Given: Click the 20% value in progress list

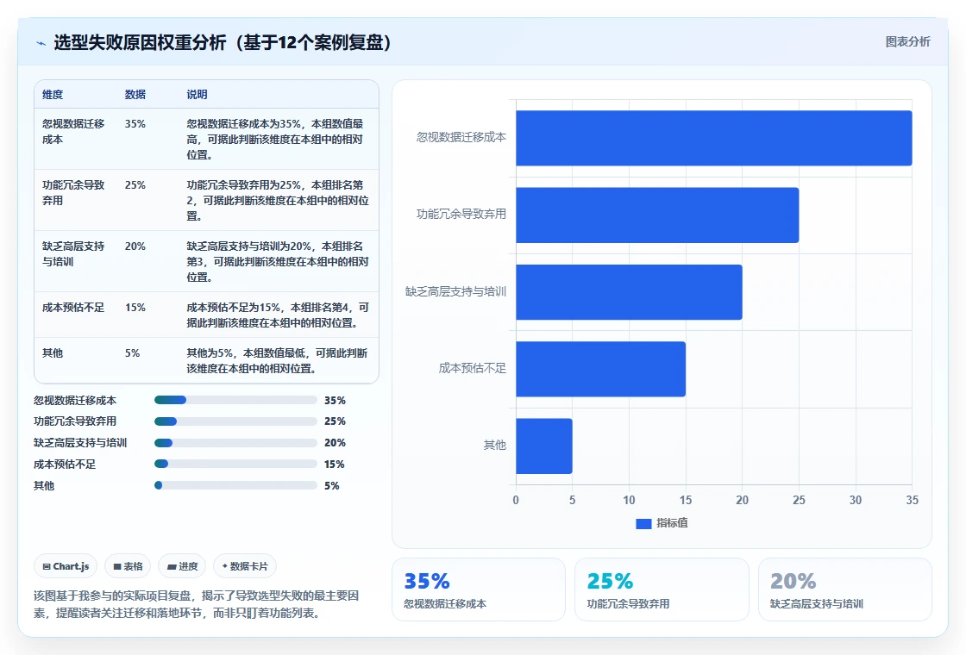Looking at the screenshot, I should [335, 443].
